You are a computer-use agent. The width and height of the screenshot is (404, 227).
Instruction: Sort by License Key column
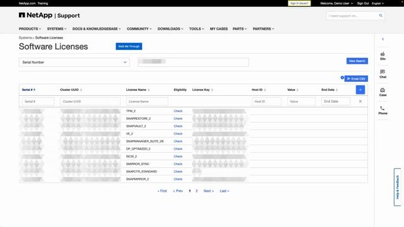point(203,90)
